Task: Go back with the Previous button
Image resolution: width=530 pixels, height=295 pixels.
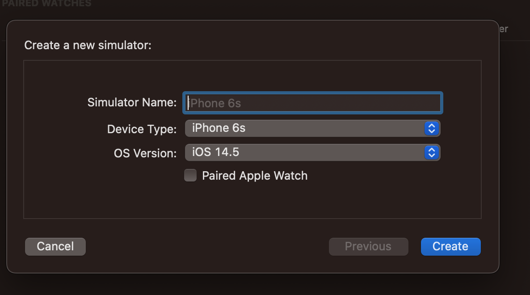Action: point(368,246)
